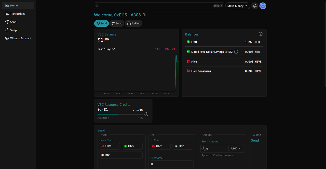Open Witness Assistant in the sidebar
The width and height of the screenshot is (326, 169).
18,38
